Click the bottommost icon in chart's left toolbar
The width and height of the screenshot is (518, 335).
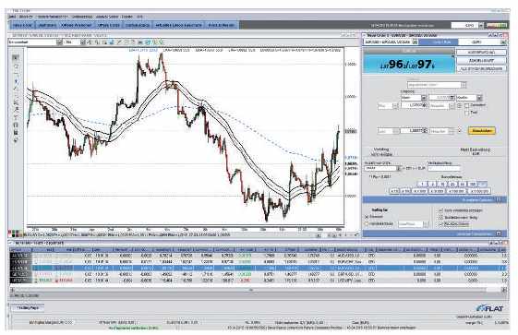point(16,140)
